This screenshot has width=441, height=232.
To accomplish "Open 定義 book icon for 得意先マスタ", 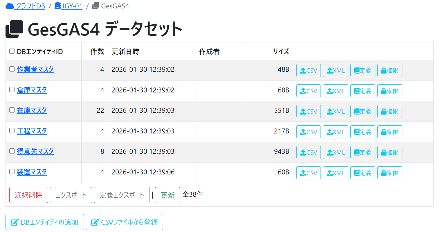I will click(x=357, y=153).
